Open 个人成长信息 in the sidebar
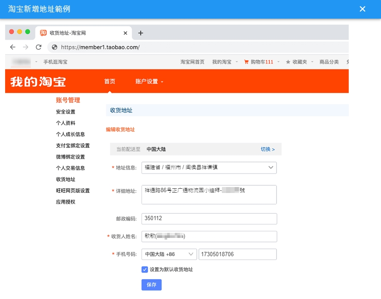This screenshot has height=299, width=381. [x=70, y=134]
